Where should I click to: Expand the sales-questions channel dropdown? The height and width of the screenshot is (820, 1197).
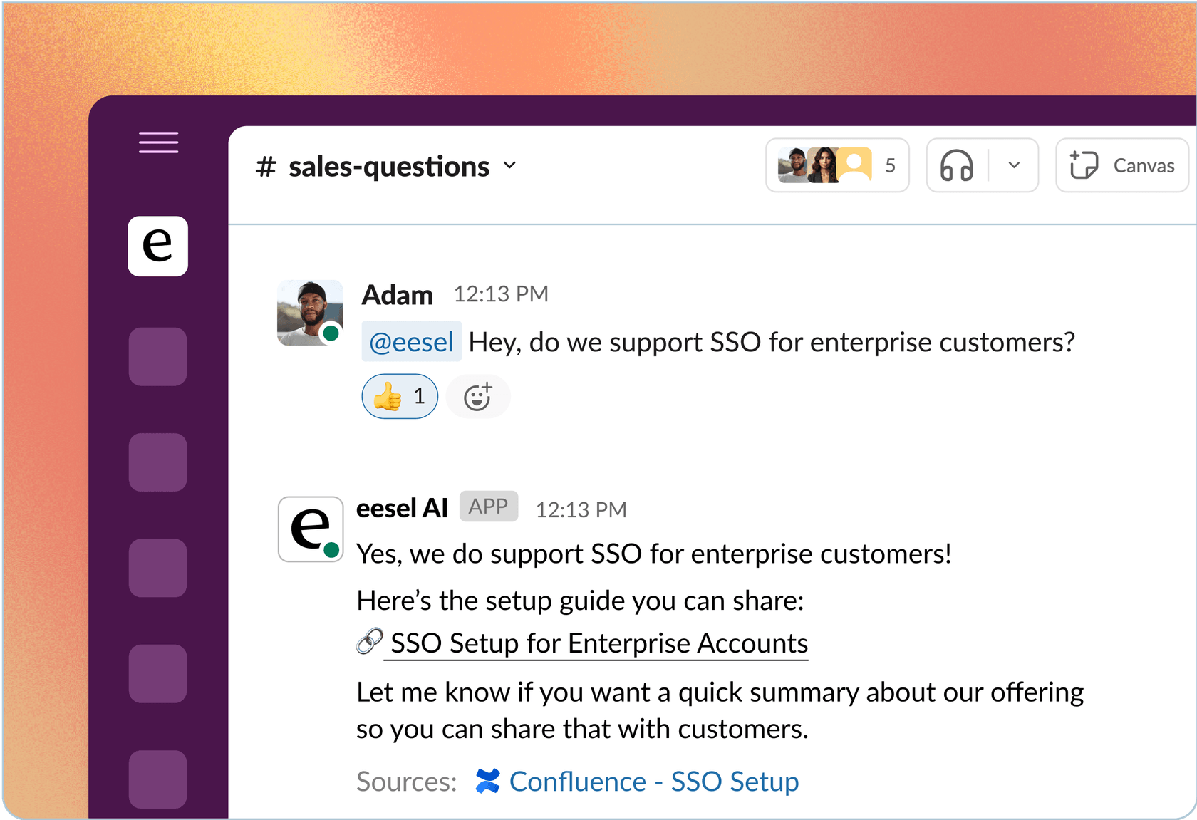(509, 165)
